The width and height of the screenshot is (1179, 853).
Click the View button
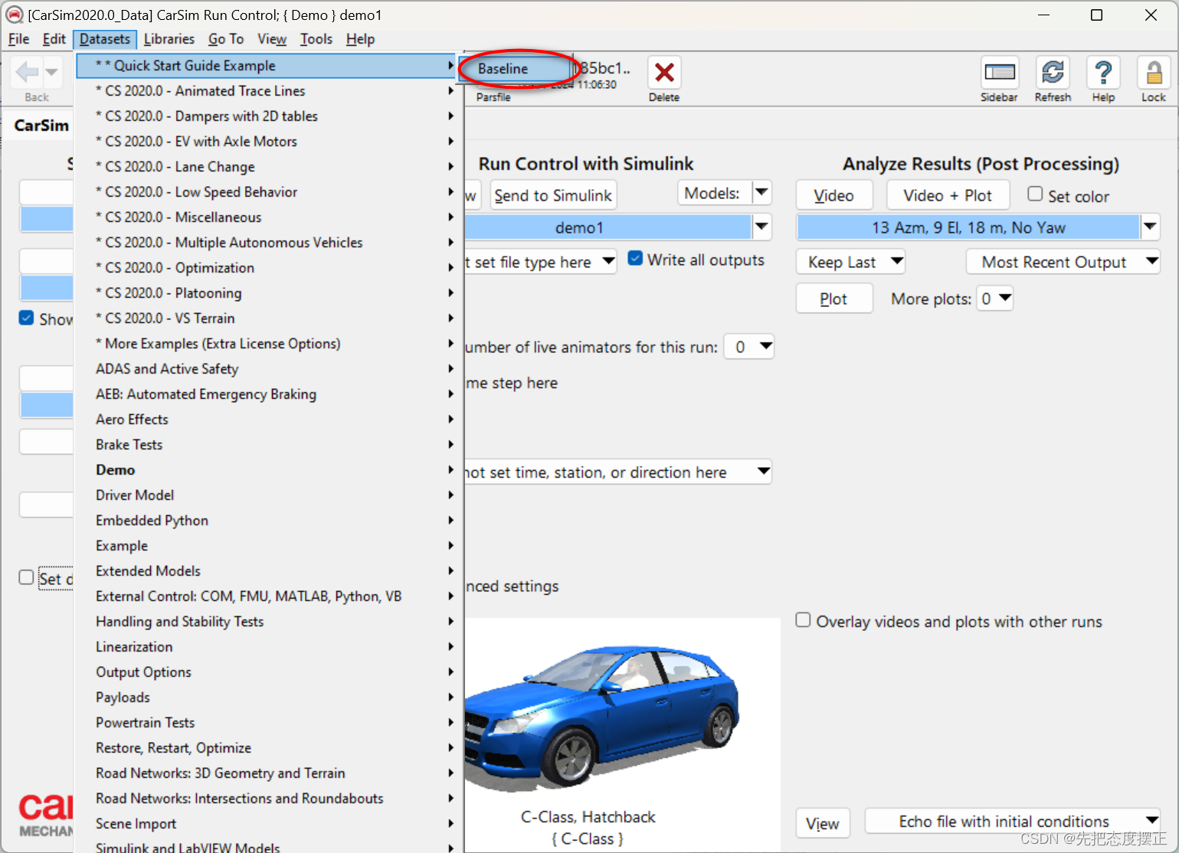(x=823, y=824)
